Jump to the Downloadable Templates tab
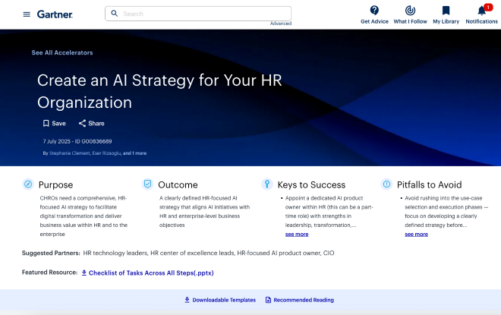This screenshot has width=501, height=315. coord(219,300)
